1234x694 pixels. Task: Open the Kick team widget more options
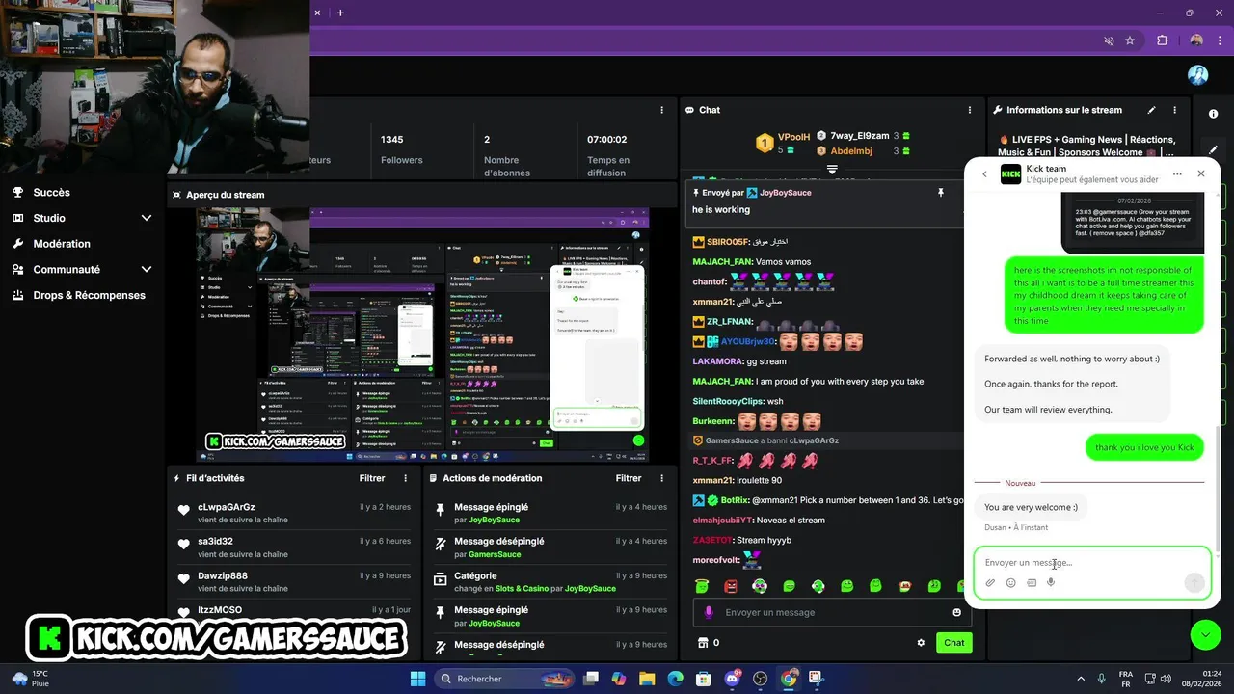pos(1177,174)
